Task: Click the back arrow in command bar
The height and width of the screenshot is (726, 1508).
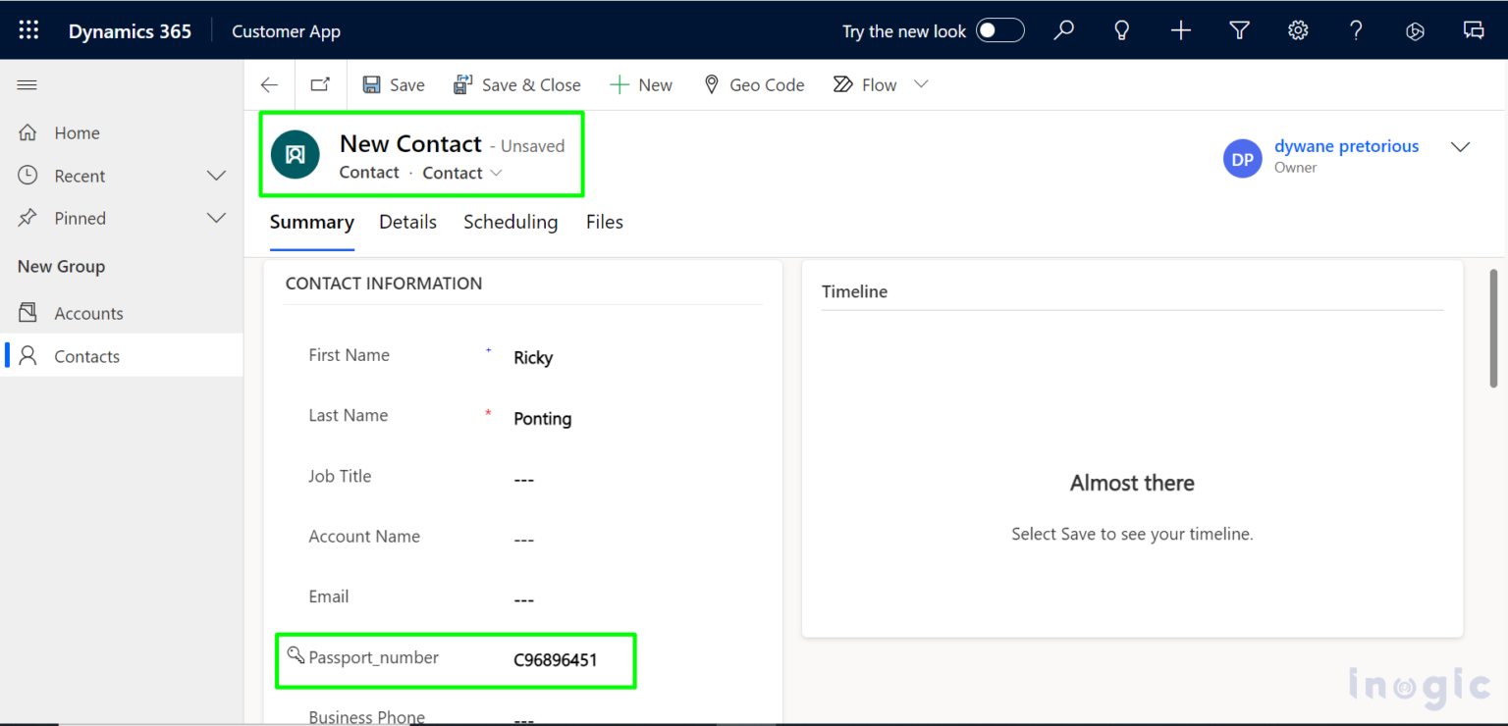Action: click(x=269, y=85)
